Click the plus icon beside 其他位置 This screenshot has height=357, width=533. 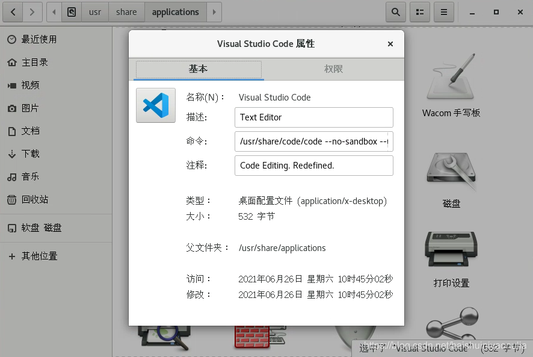pyautogui.click(x=12, y=256)
